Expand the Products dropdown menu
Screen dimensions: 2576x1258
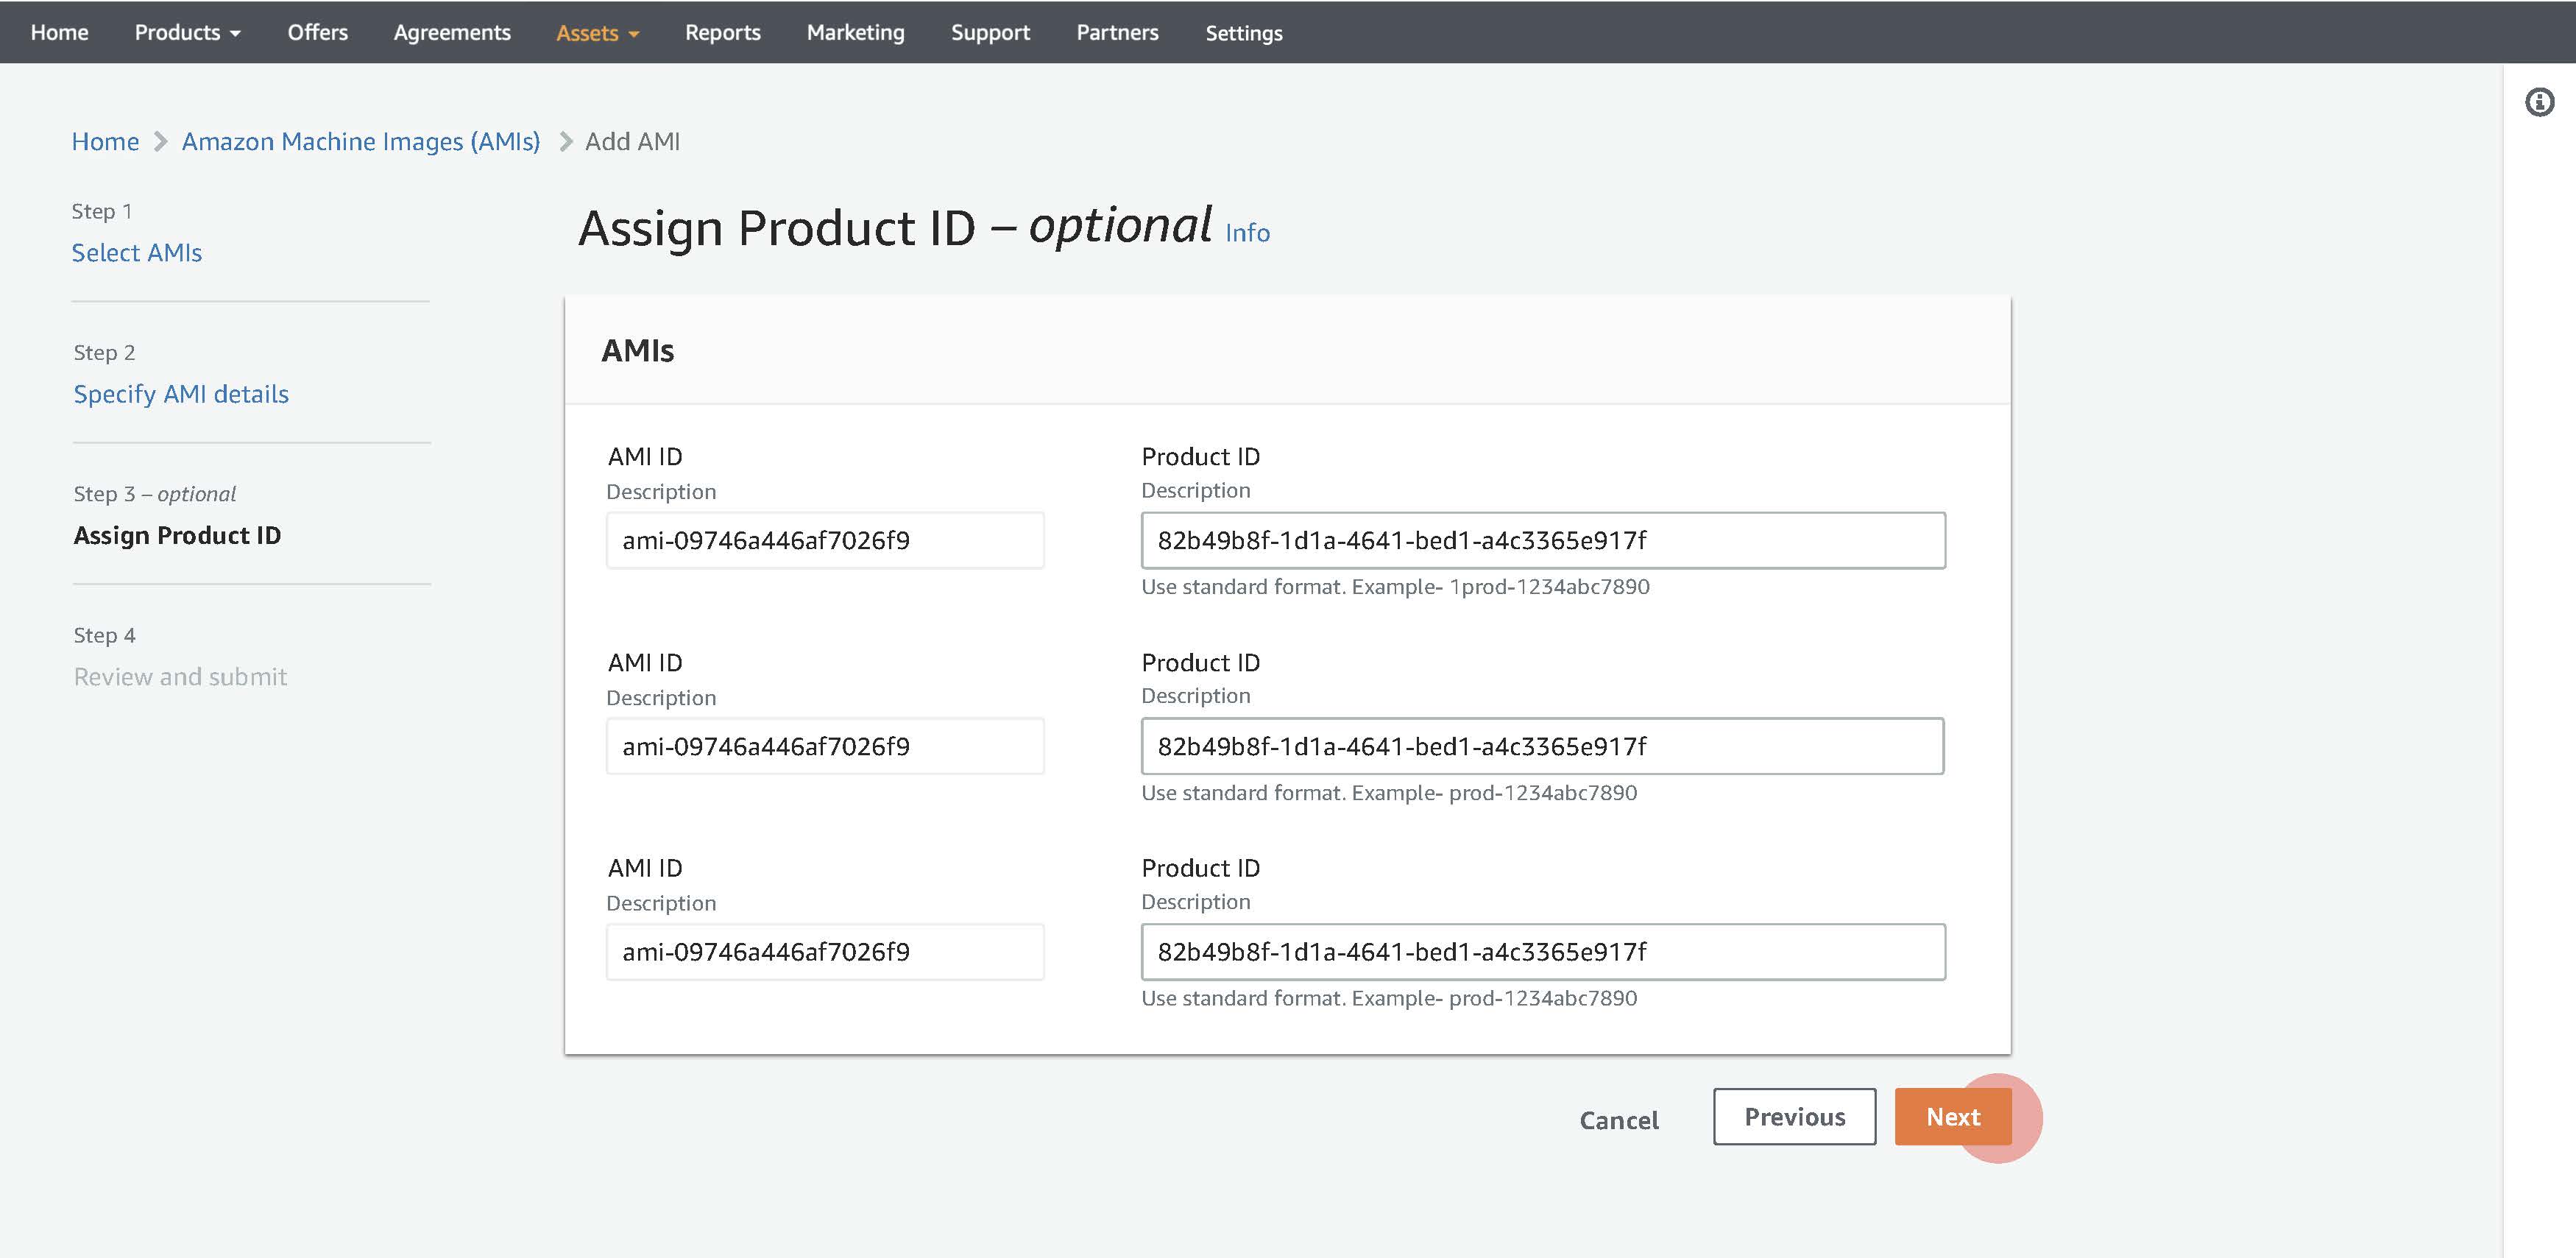pyautogui.click(x=187, y=32)
